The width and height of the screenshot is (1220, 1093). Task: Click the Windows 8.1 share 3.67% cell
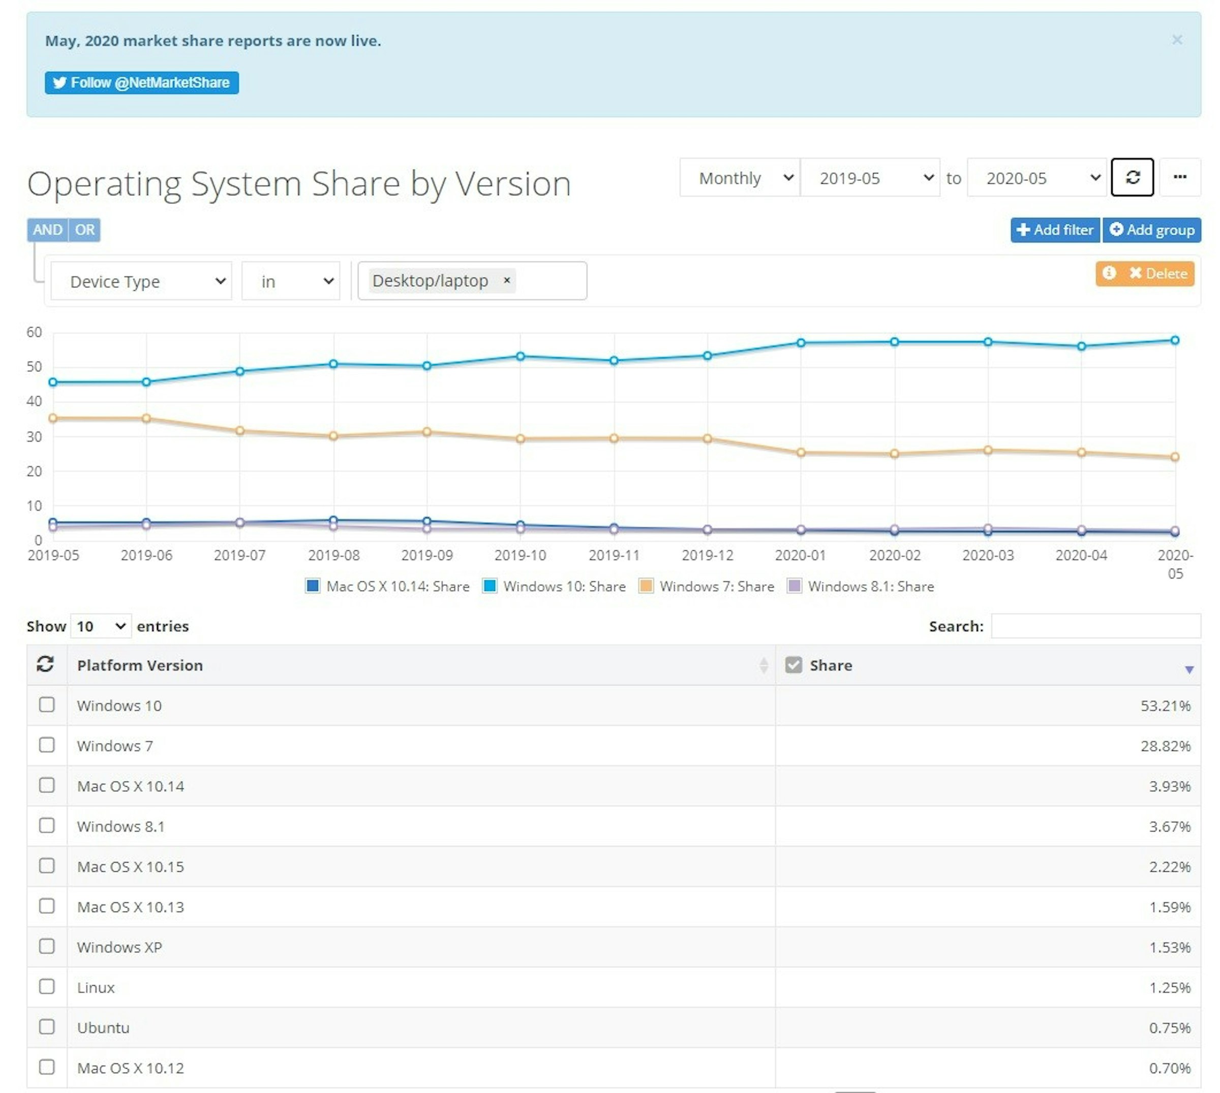pyautogui.click(x=988, y=826)
